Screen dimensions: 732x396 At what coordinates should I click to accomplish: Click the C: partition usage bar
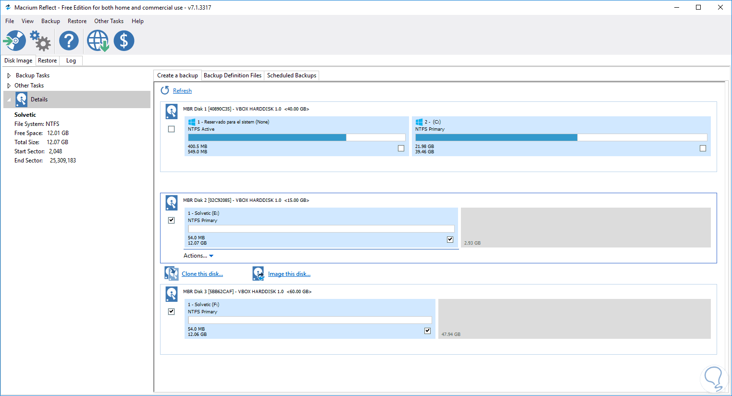pos(561,137)
